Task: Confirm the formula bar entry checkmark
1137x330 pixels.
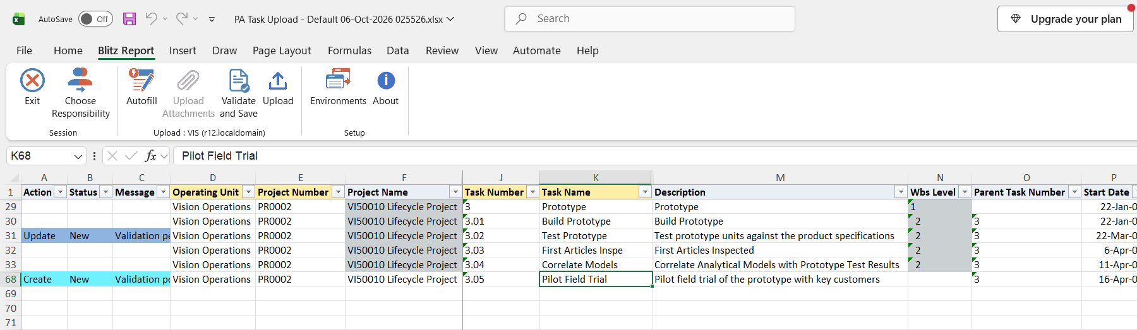Action: [x=131, y=156]
